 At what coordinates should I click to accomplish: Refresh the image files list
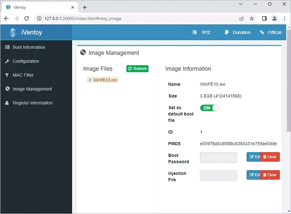[x=137, y=69]
